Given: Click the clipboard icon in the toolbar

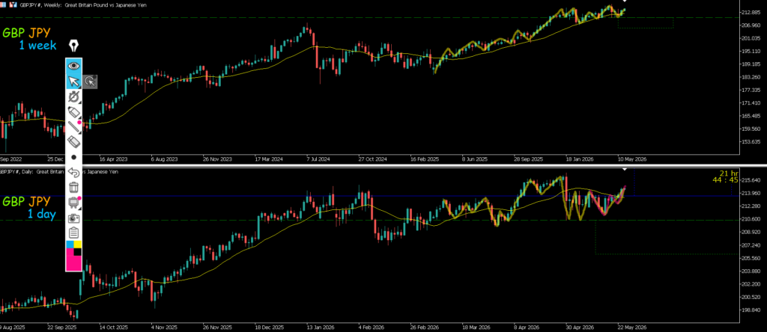Looking at the screenshot, I should click(74, 233).
